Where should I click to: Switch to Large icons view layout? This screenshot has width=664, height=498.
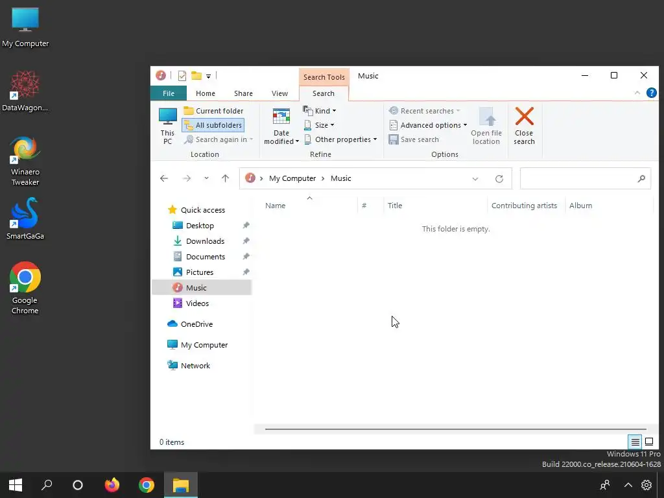coord(648,442)
